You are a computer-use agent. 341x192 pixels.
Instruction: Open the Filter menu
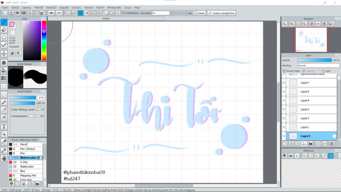click(x=39, y=7)
